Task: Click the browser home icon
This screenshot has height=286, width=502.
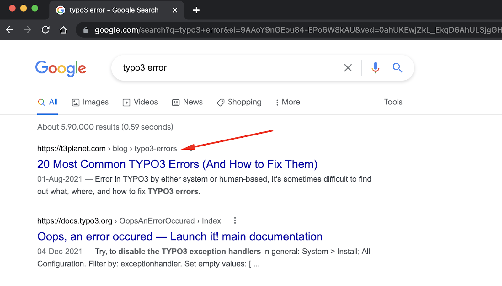Action: coord(63,29)
